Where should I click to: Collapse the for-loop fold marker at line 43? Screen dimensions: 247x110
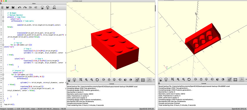click(3, 45)
